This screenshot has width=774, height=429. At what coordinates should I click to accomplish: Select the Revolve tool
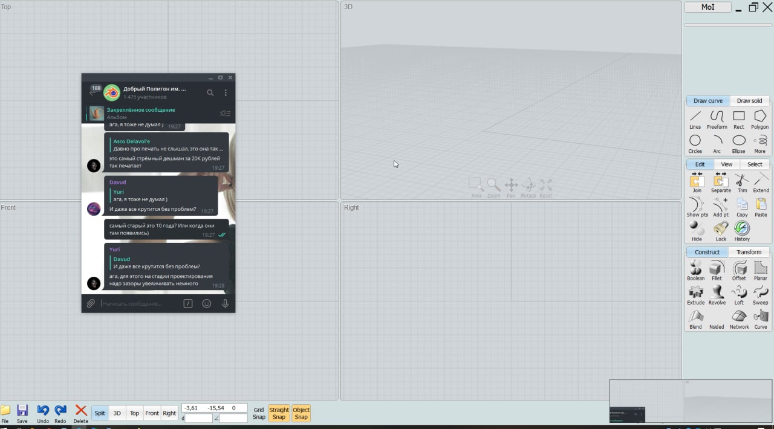pos(717,295)
